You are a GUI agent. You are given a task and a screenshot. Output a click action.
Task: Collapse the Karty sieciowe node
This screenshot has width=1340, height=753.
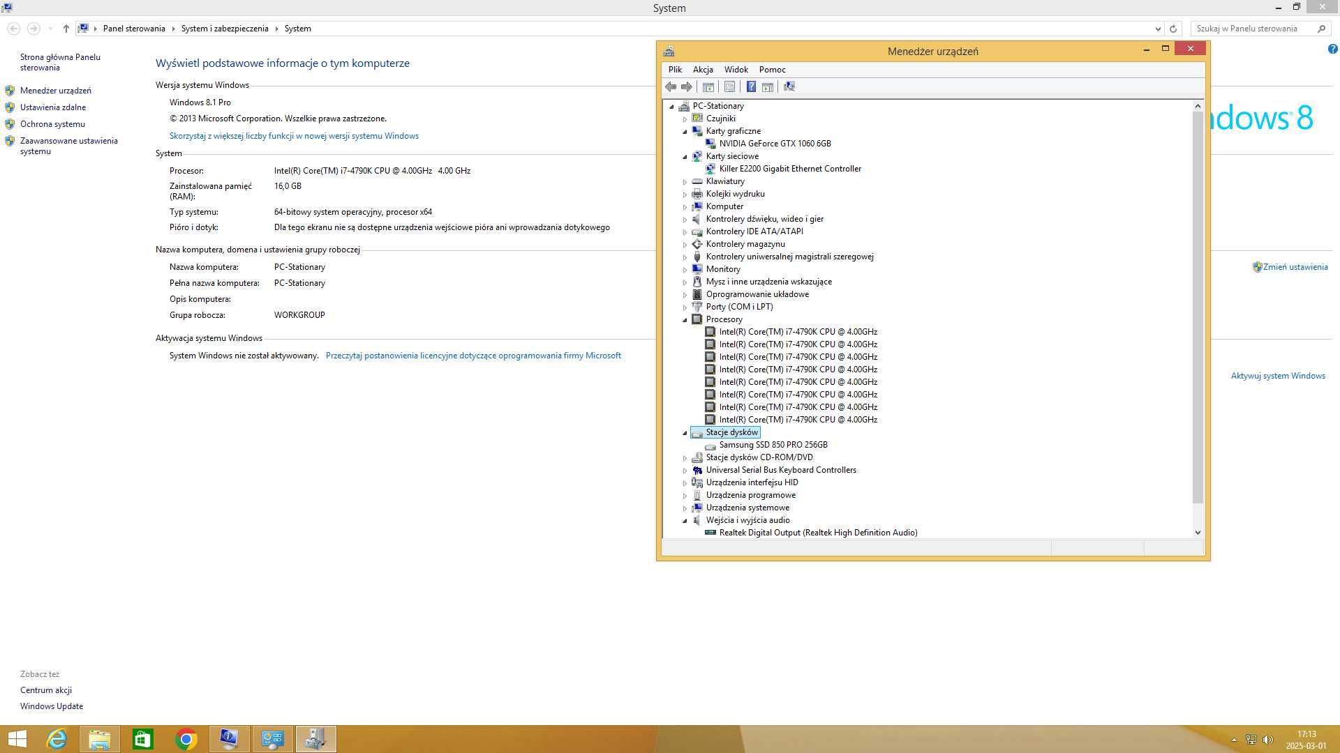(685, 157)
